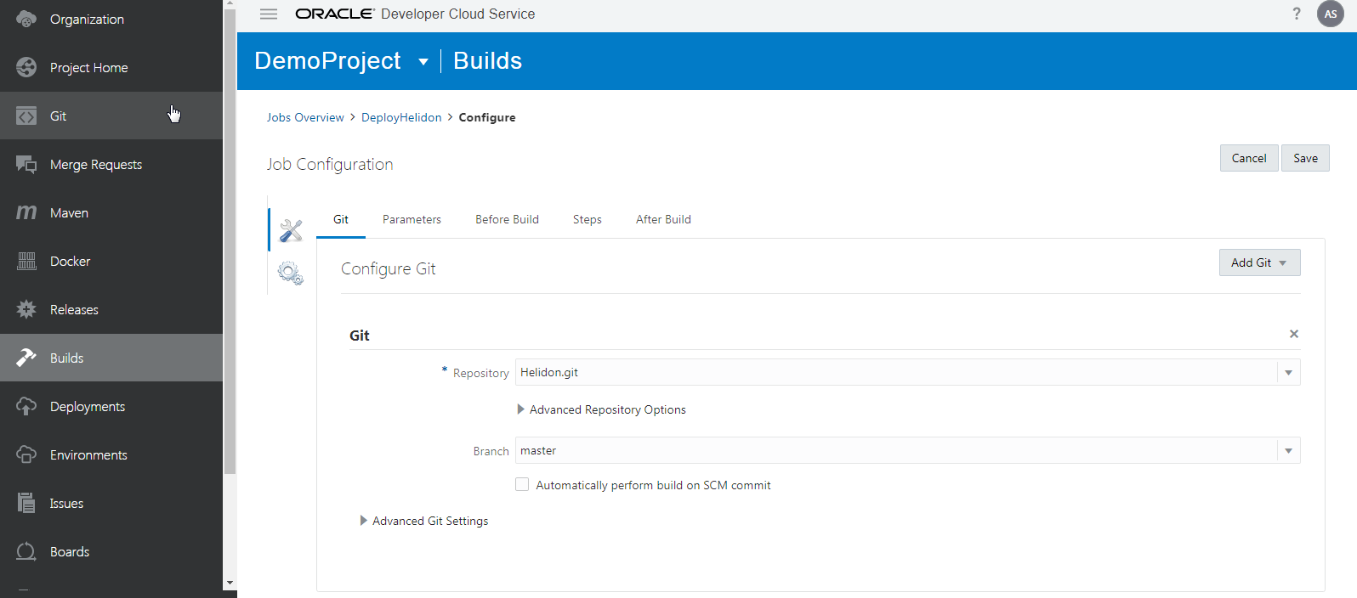Viewport: 1357px width, 598px height.
Task: Open the Repository dropdown arrow
Action: (1288, 372)
